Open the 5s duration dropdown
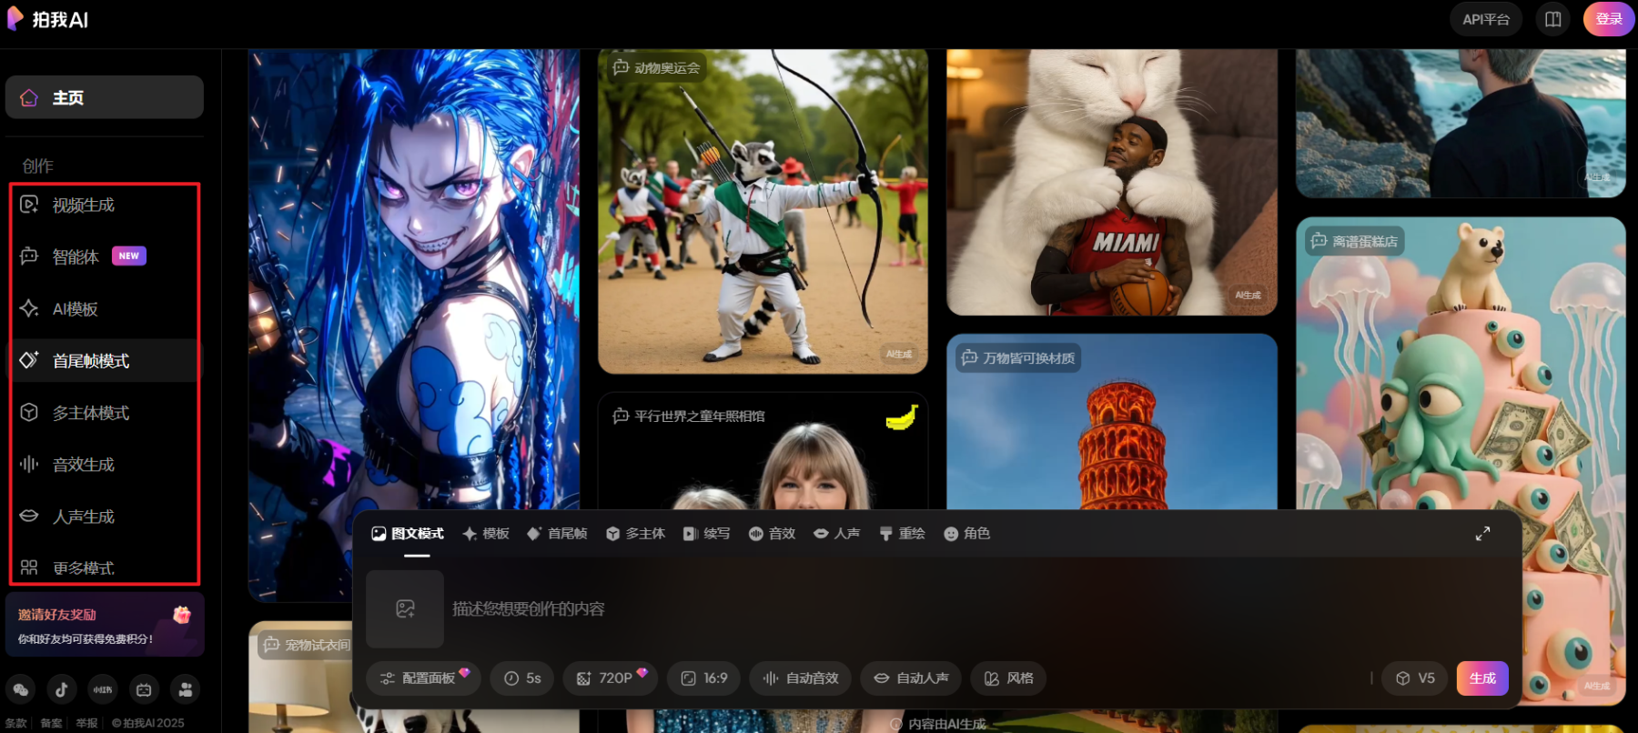 (x=522, y=678)
